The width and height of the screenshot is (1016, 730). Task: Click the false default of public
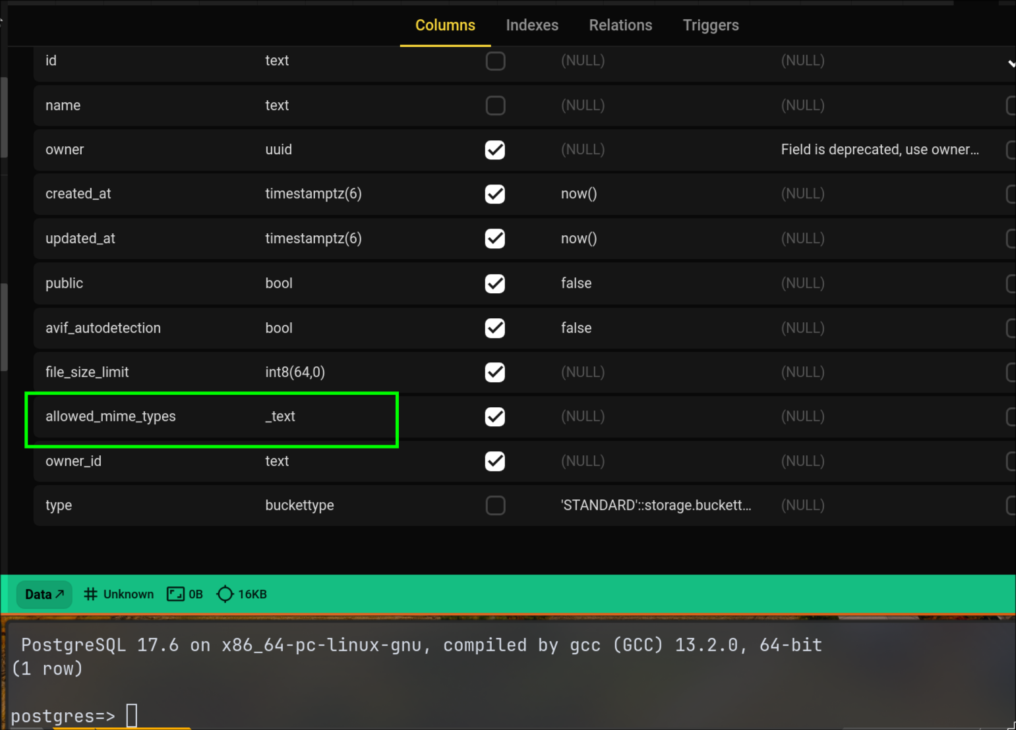(576, 283)
